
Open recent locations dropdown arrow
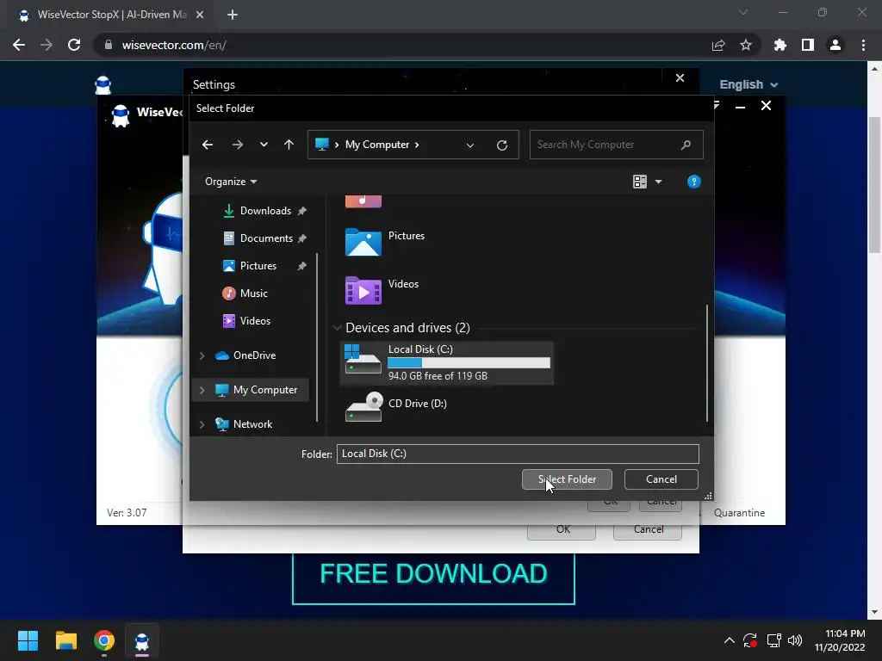point(264,145)
